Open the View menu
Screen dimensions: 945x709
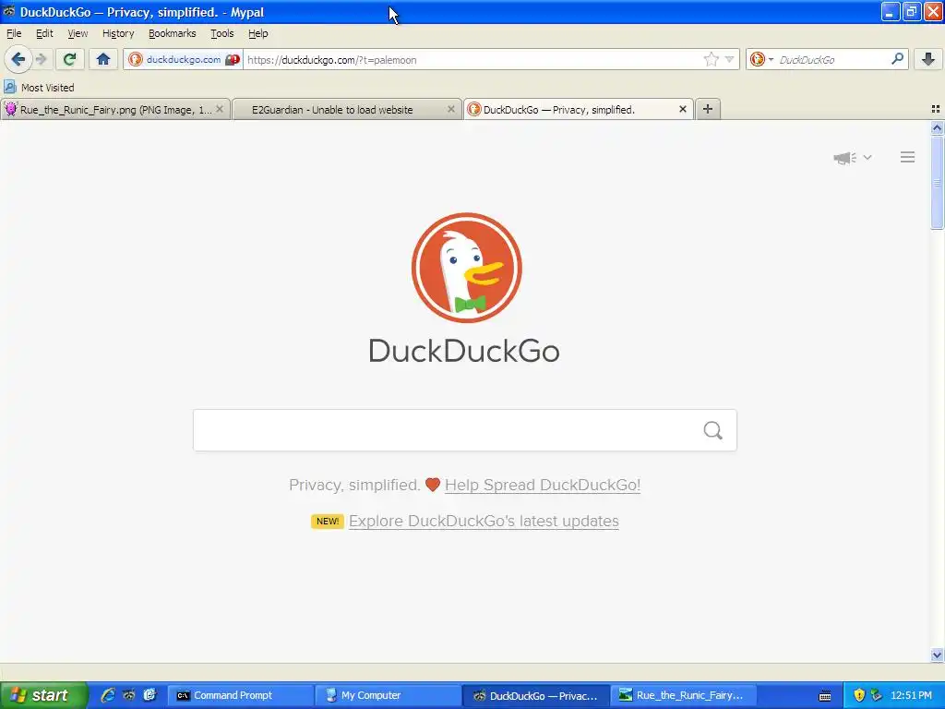coord(78,33)
